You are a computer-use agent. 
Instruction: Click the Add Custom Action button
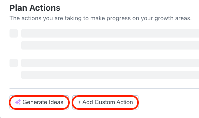tap(105, 102)
